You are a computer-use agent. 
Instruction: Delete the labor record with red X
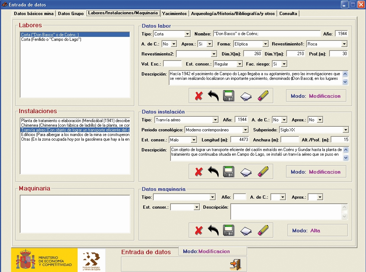point(198,96)
